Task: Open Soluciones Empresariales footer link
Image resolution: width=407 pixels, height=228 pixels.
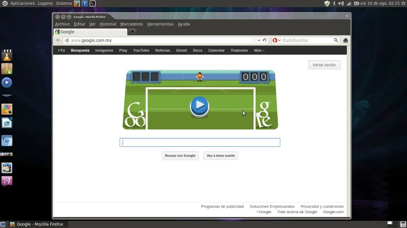Action: click(272, 206)
